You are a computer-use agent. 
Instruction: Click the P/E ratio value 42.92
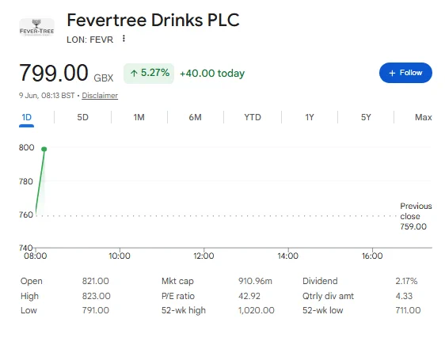click(x=249, y=296)
